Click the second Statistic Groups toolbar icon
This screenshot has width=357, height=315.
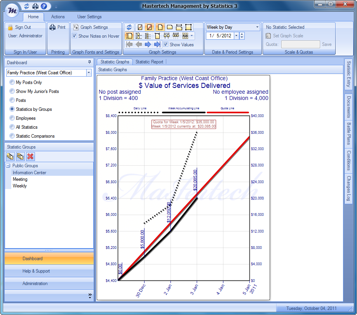point(20,156)
